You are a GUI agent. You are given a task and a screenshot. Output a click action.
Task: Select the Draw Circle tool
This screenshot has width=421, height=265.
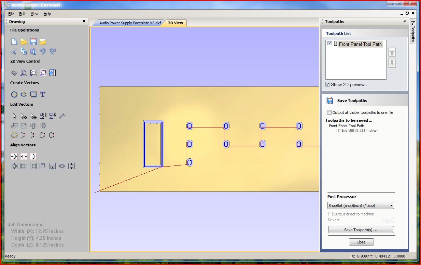(x=14, y=94)
